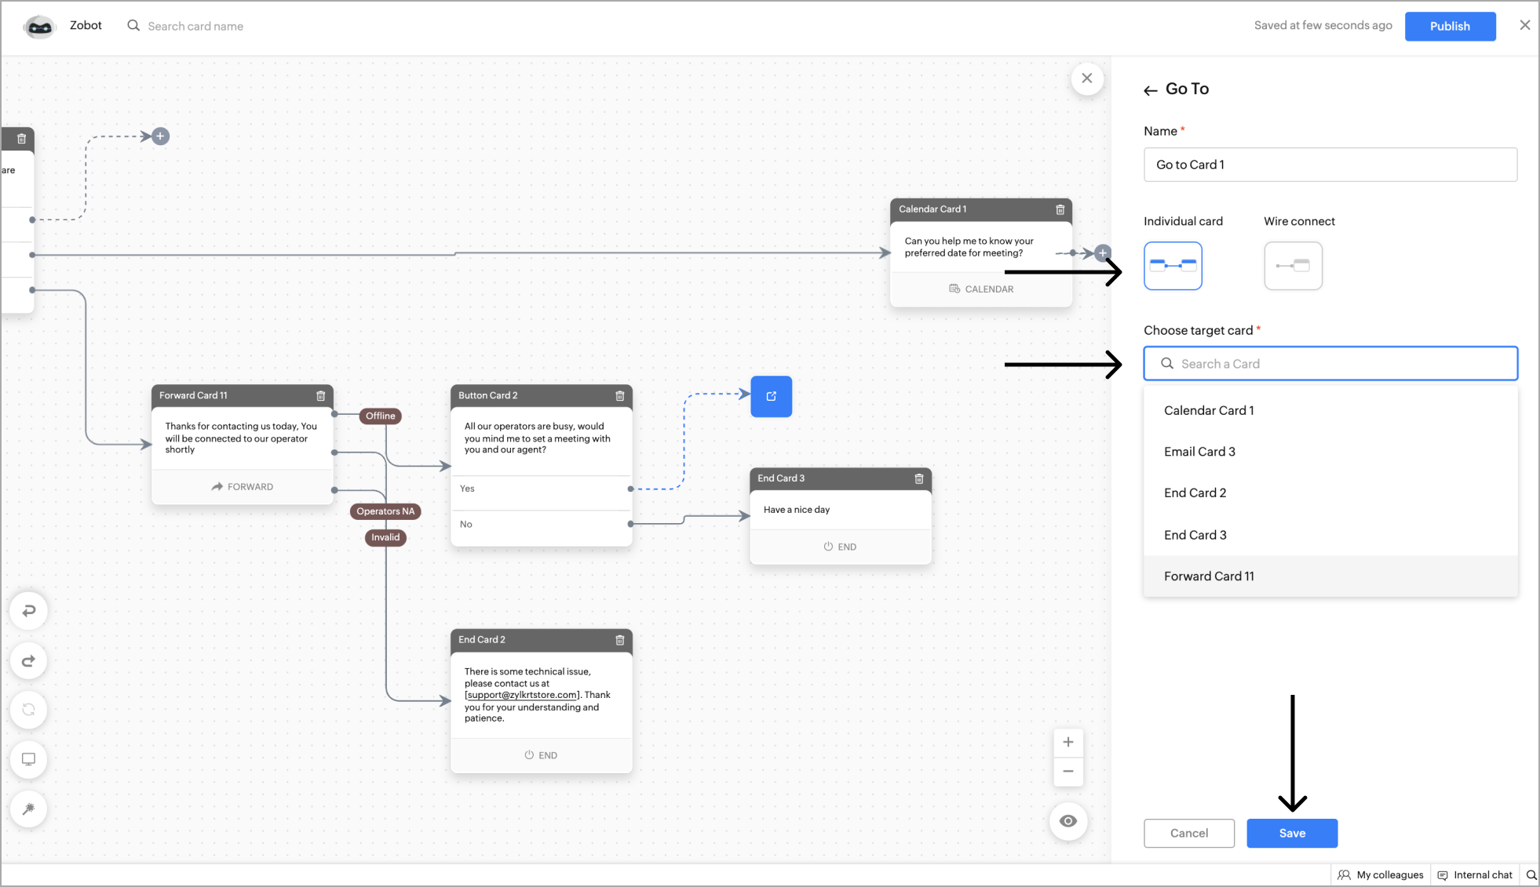
Task: Open My colleagues in bottom bar
Action: (1381, 875)
